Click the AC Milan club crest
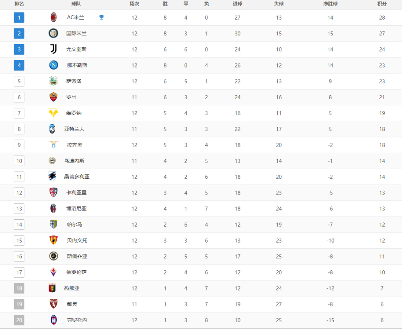The height and width of the screenshot is (329, 402). click(53, 18)
